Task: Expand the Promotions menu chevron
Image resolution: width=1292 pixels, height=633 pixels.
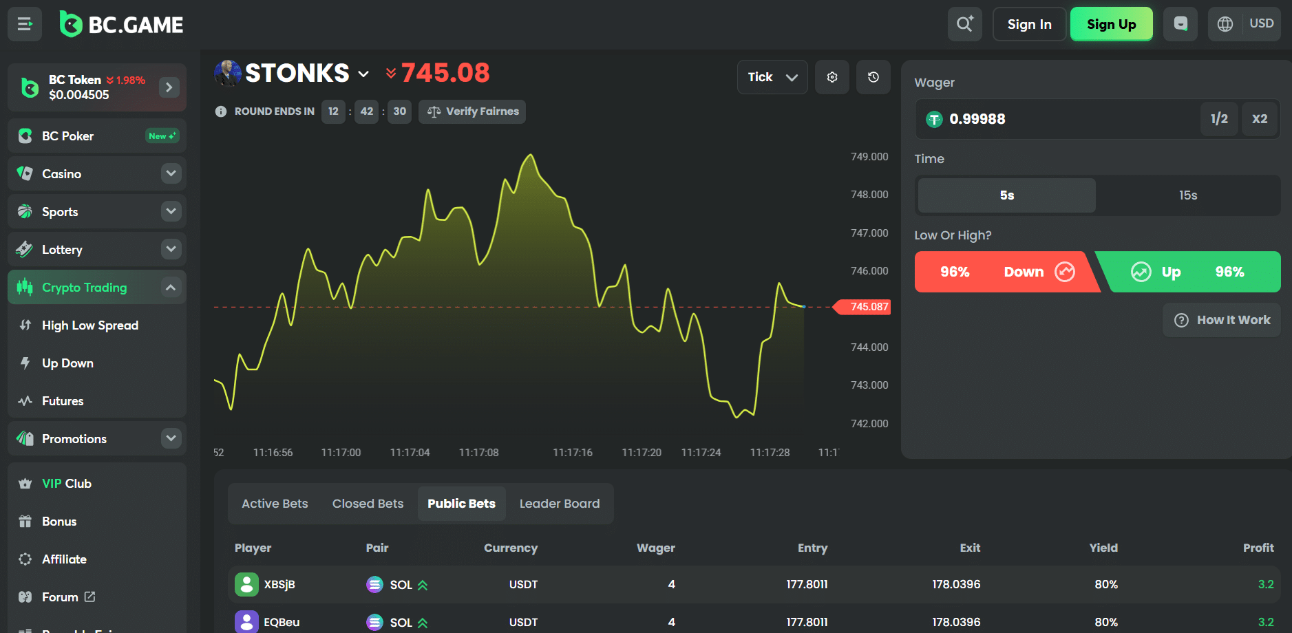Action: 171,438
